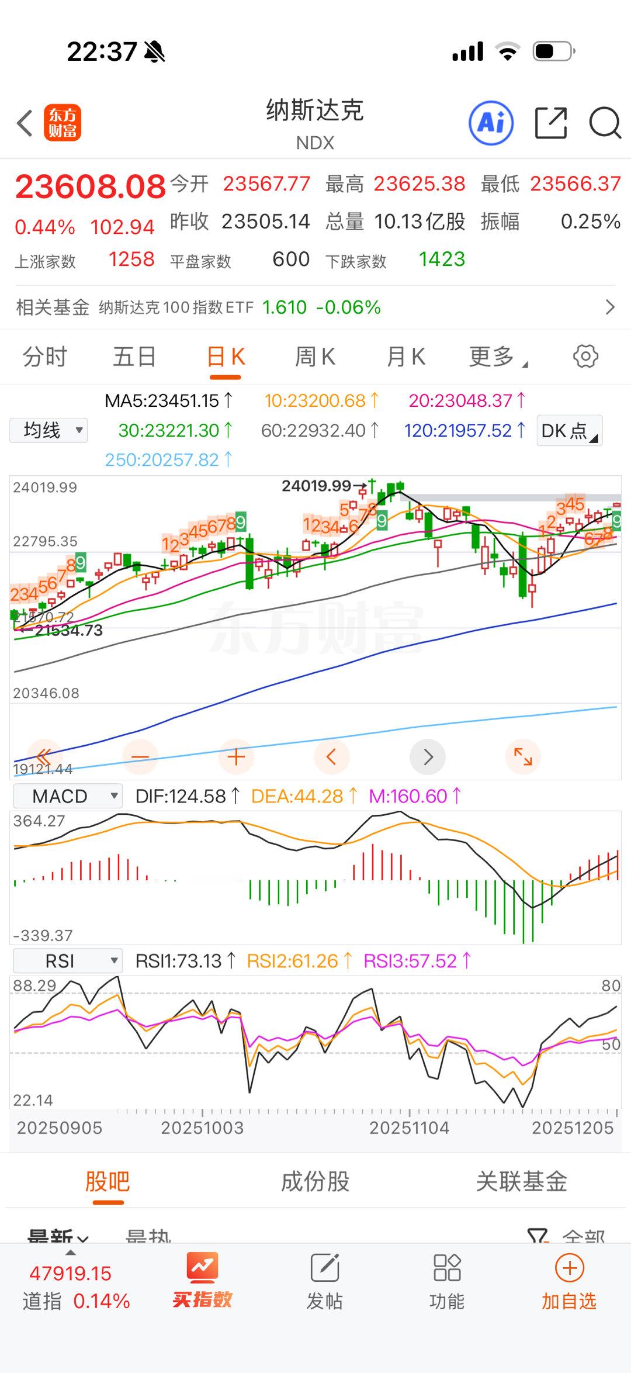Open the 东方财富 logo icon
Image resolution: width=631 pixels, height=1373 pixels.
63,123
